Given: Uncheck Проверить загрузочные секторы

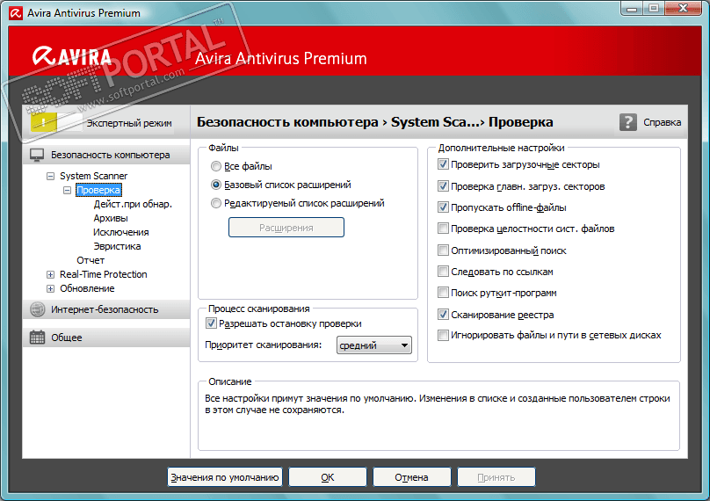Looking at the screenshot, I should pos(443,164).
